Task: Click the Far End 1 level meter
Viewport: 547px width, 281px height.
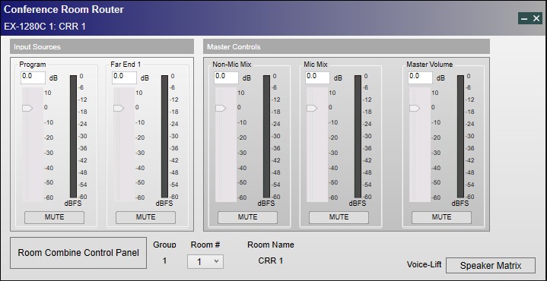Action: click(164, 137)
